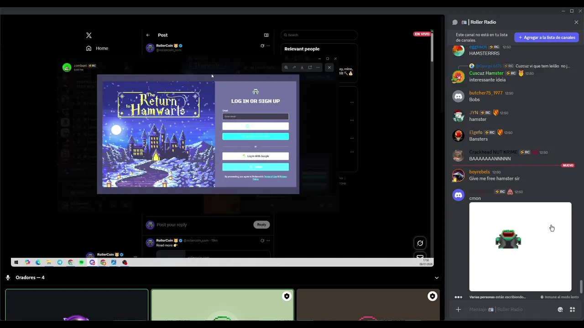
Task: Open Spotify from the shared taskbar
Action: point(81,262)
